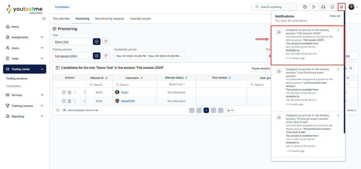The image size is (361, 169).
Task: Open three-dot menu for attempt 6640
Action: [85, 92]
